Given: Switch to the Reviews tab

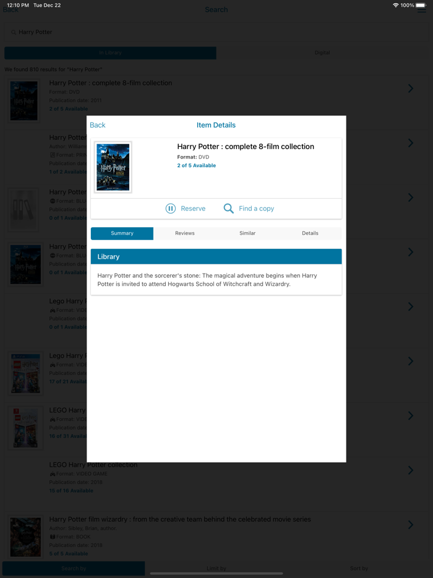Looking at the screenshot, I should coord(184,233).
